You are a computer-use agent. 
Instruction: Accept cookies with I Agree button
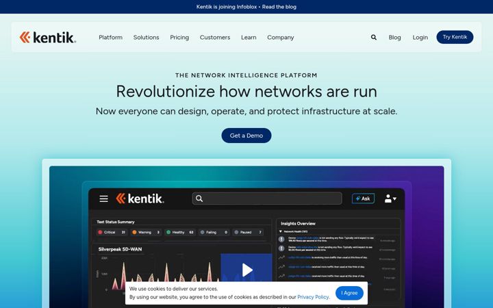point(349,293)
